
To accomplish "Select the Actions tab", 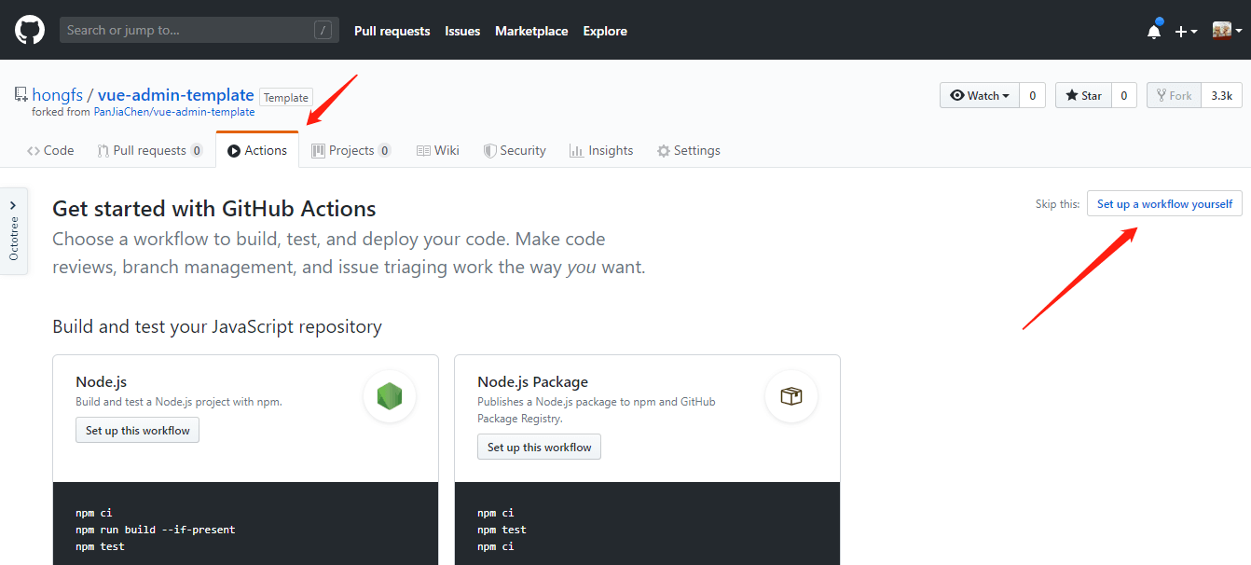I will point(257,150).
